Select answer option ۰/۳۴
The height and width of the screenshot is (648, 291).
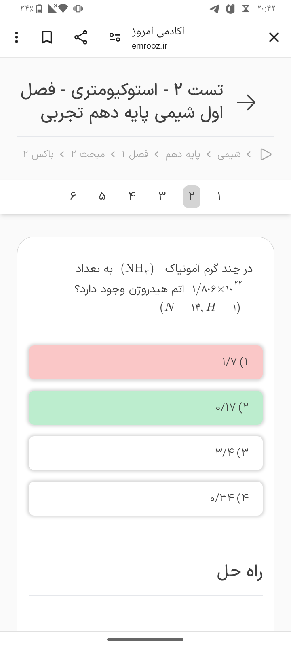point(145,498)
